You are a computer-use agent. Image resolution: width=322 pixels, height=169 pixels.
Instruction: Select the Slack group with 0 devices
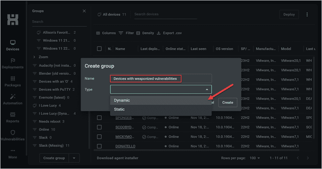42,137
